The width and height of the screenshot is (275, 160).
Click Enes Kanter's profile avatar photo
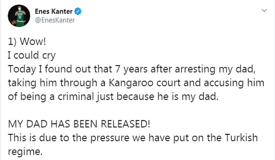pyautogui.click(x=19, y=16)
